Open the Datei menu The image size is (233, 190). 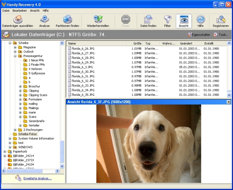6,10
